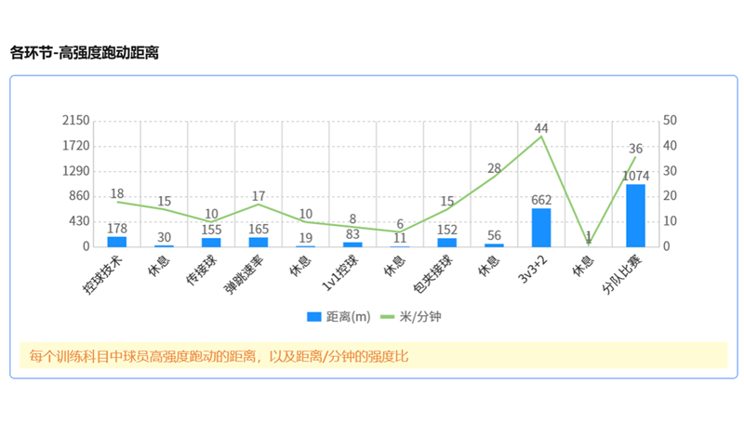Toggle the 米/分钟 legend series
744x423 pixels.
[x=411, y=317]
